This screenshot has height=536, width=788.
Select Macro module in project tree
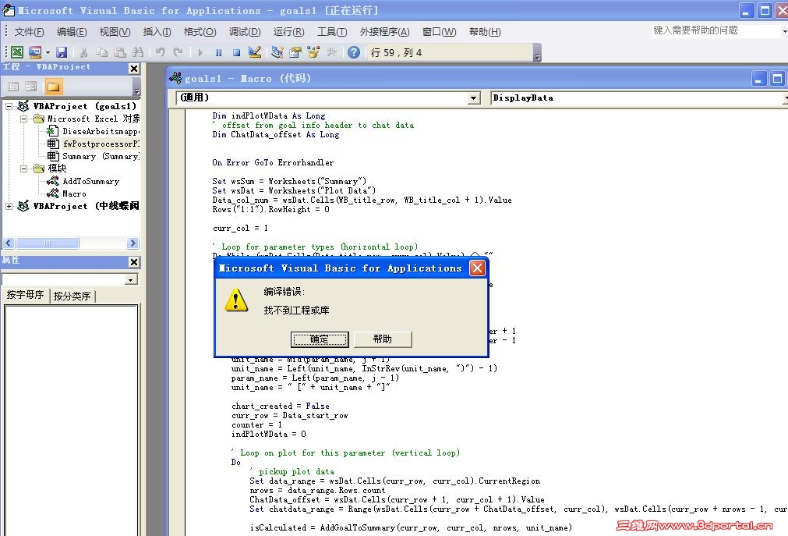click(x=74, y=193)
